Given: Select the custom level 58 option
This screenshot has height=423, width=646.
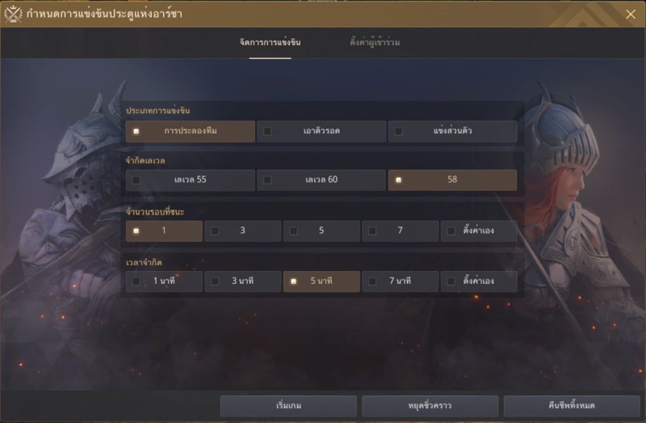Looking at the screenshot, I should 452,180.
